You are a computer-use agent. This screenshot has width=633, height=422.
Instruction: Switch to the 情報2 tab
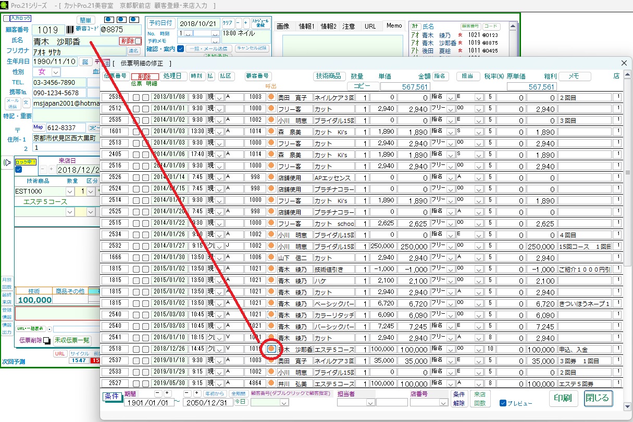329,26
